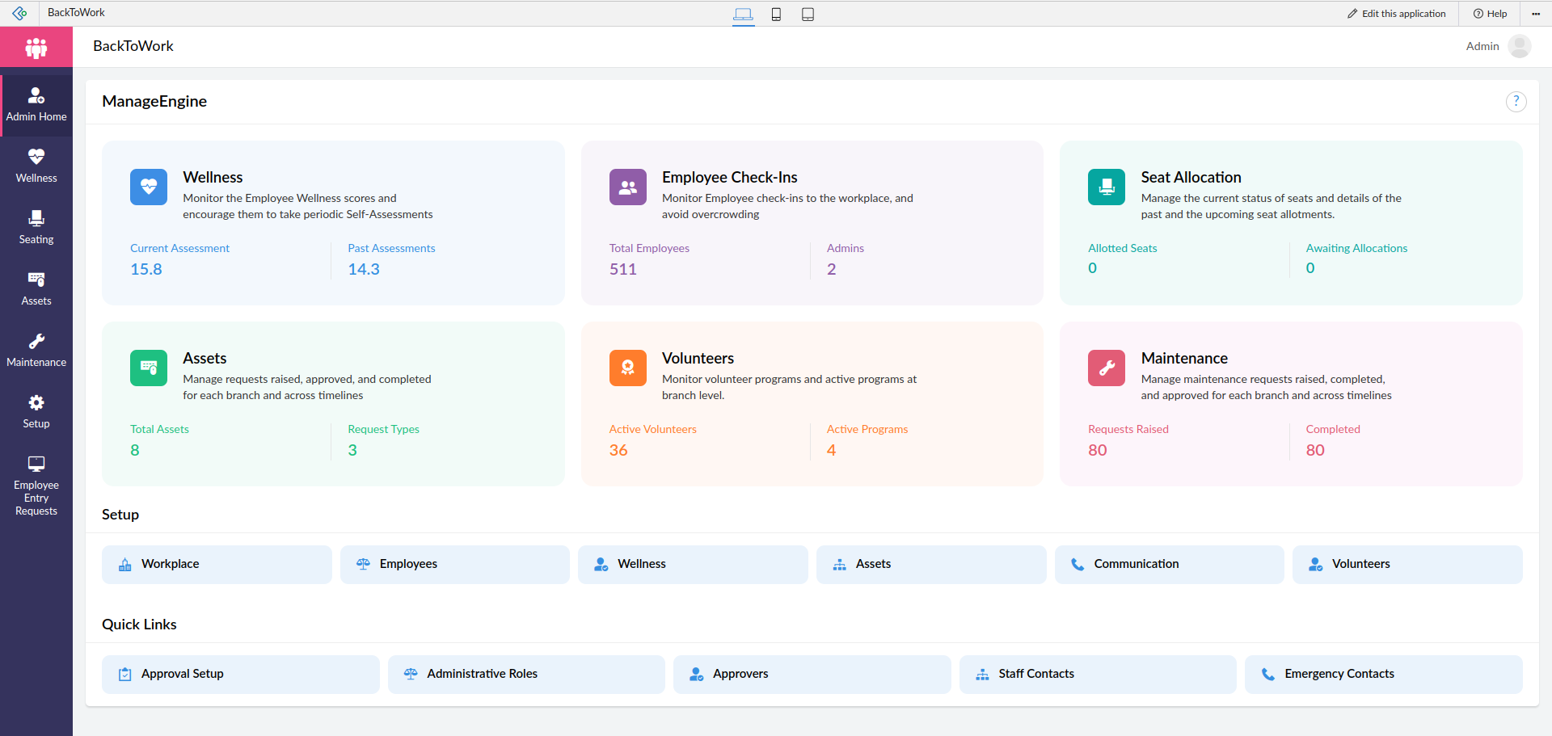Open the Administrative Roles quick link

525,674
